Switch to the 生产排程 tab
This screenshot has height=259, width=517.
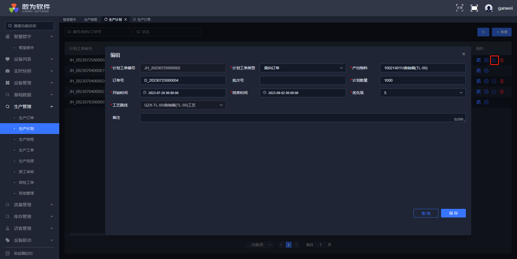pyautogui.click(x=90, y=20)
